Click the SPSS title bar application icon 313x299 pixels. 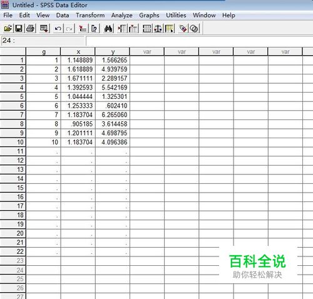click(5, 4)
